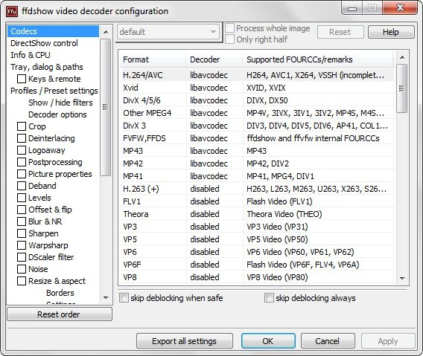
Task: Enable the Levels checkbox
Action: pyautogui.click(x=22, y=198)
